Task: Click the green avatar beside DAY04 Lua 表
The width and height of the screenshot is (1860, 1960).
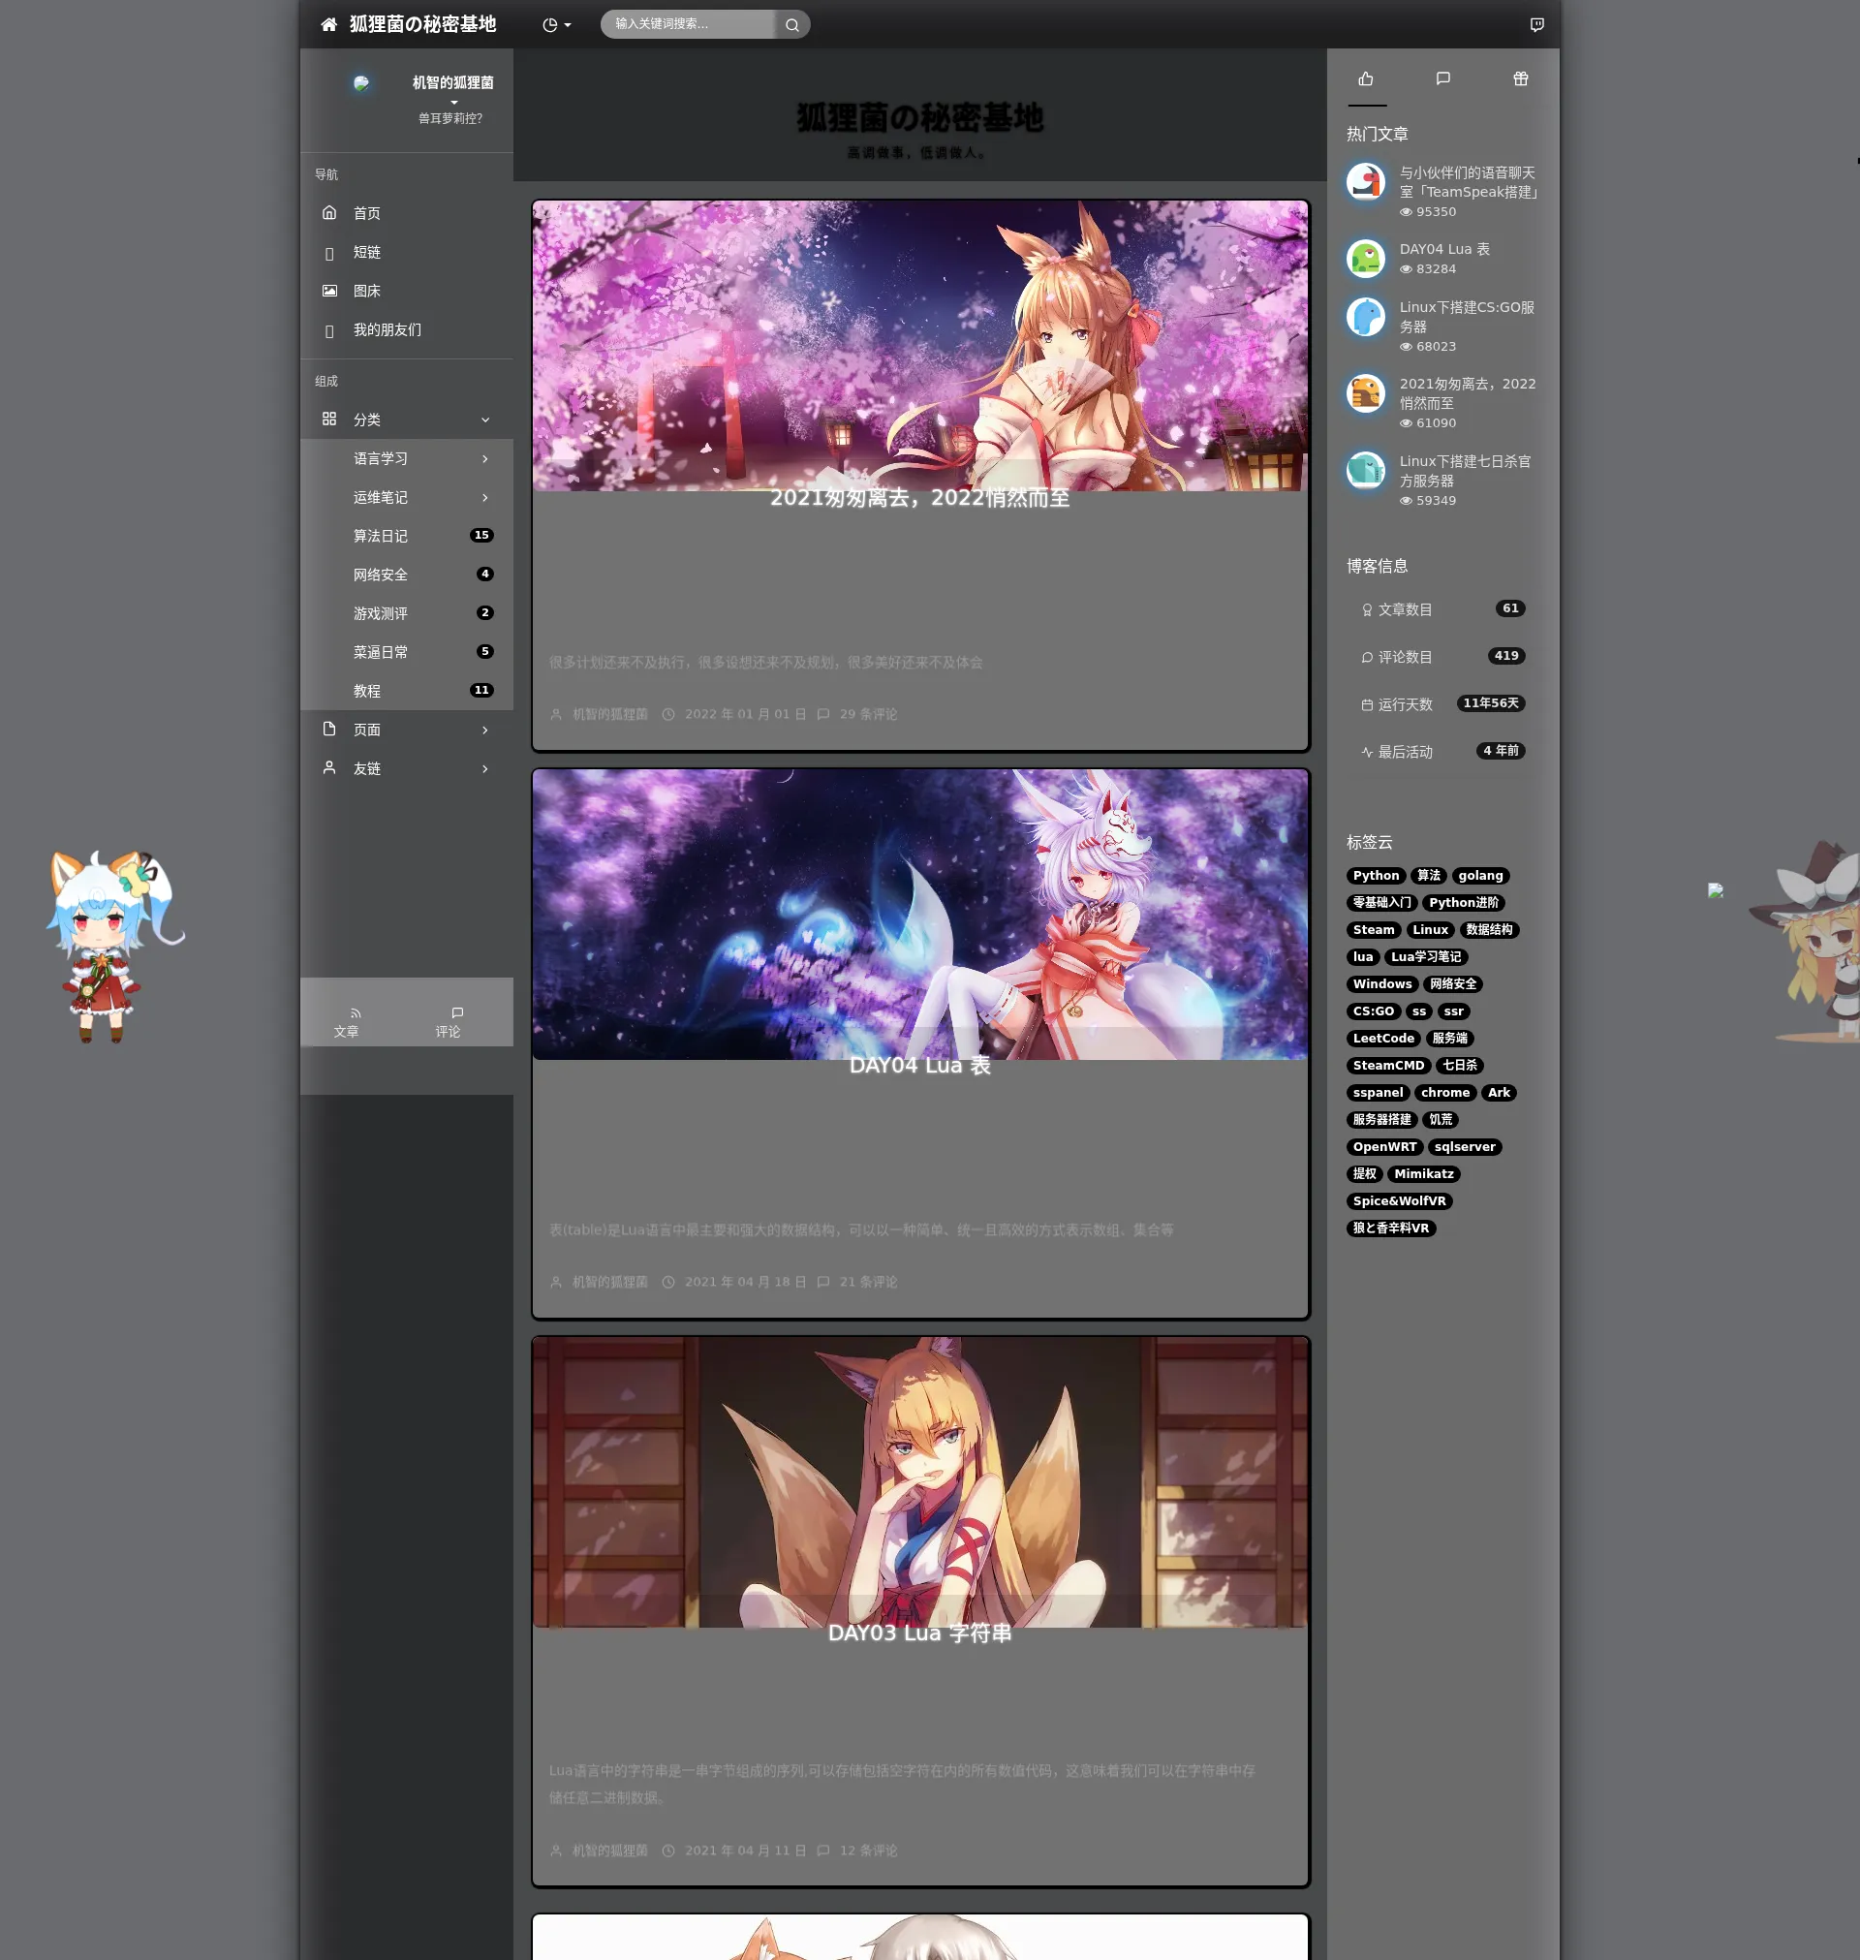Action: tap(1366, 260)
